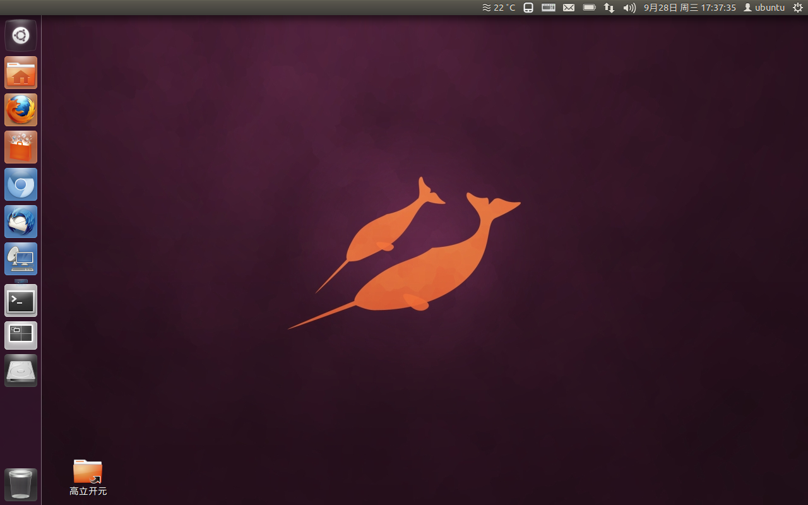This screenshot has height=505, width=808.
Task: Launch Chromium browser from the launcher
Action: coord(21,184)
